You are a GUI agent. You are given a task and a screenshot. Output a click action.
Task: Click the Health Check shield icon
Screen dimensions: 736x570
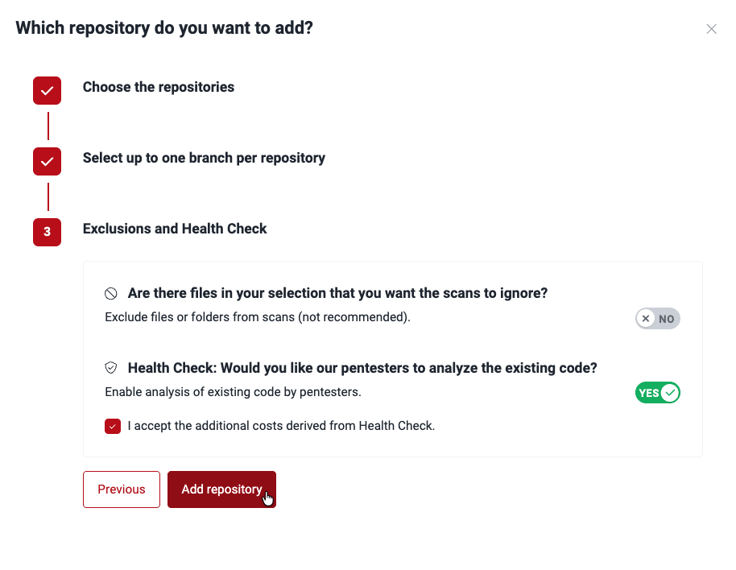pos(111,368)
